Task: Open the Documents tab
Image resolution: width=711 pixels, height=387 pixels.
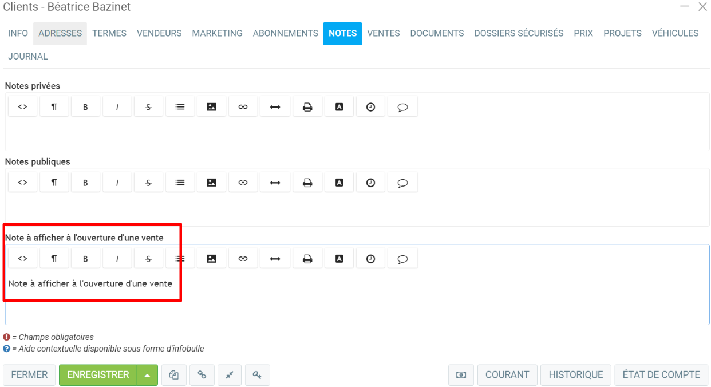Action: click(x=437, y=33)
